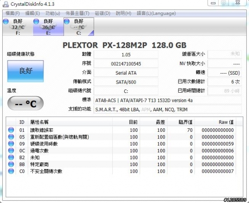The image size is (249, 203).
Task: Open the 功能(u) menu
Action: 53,13
